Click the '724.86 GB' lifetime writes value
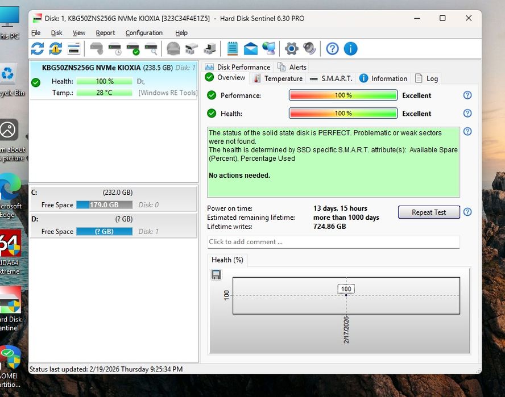The width and height of the screenshot is (505, 397). (329, 227)
